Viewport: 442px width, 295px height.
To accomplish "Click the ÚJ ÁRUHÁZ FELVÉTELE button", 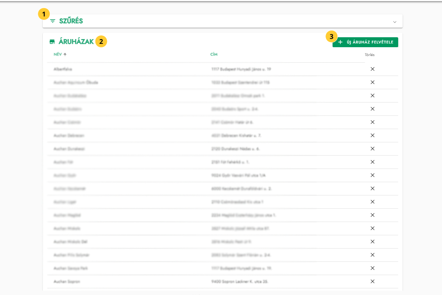I will [x=365, y=42].
